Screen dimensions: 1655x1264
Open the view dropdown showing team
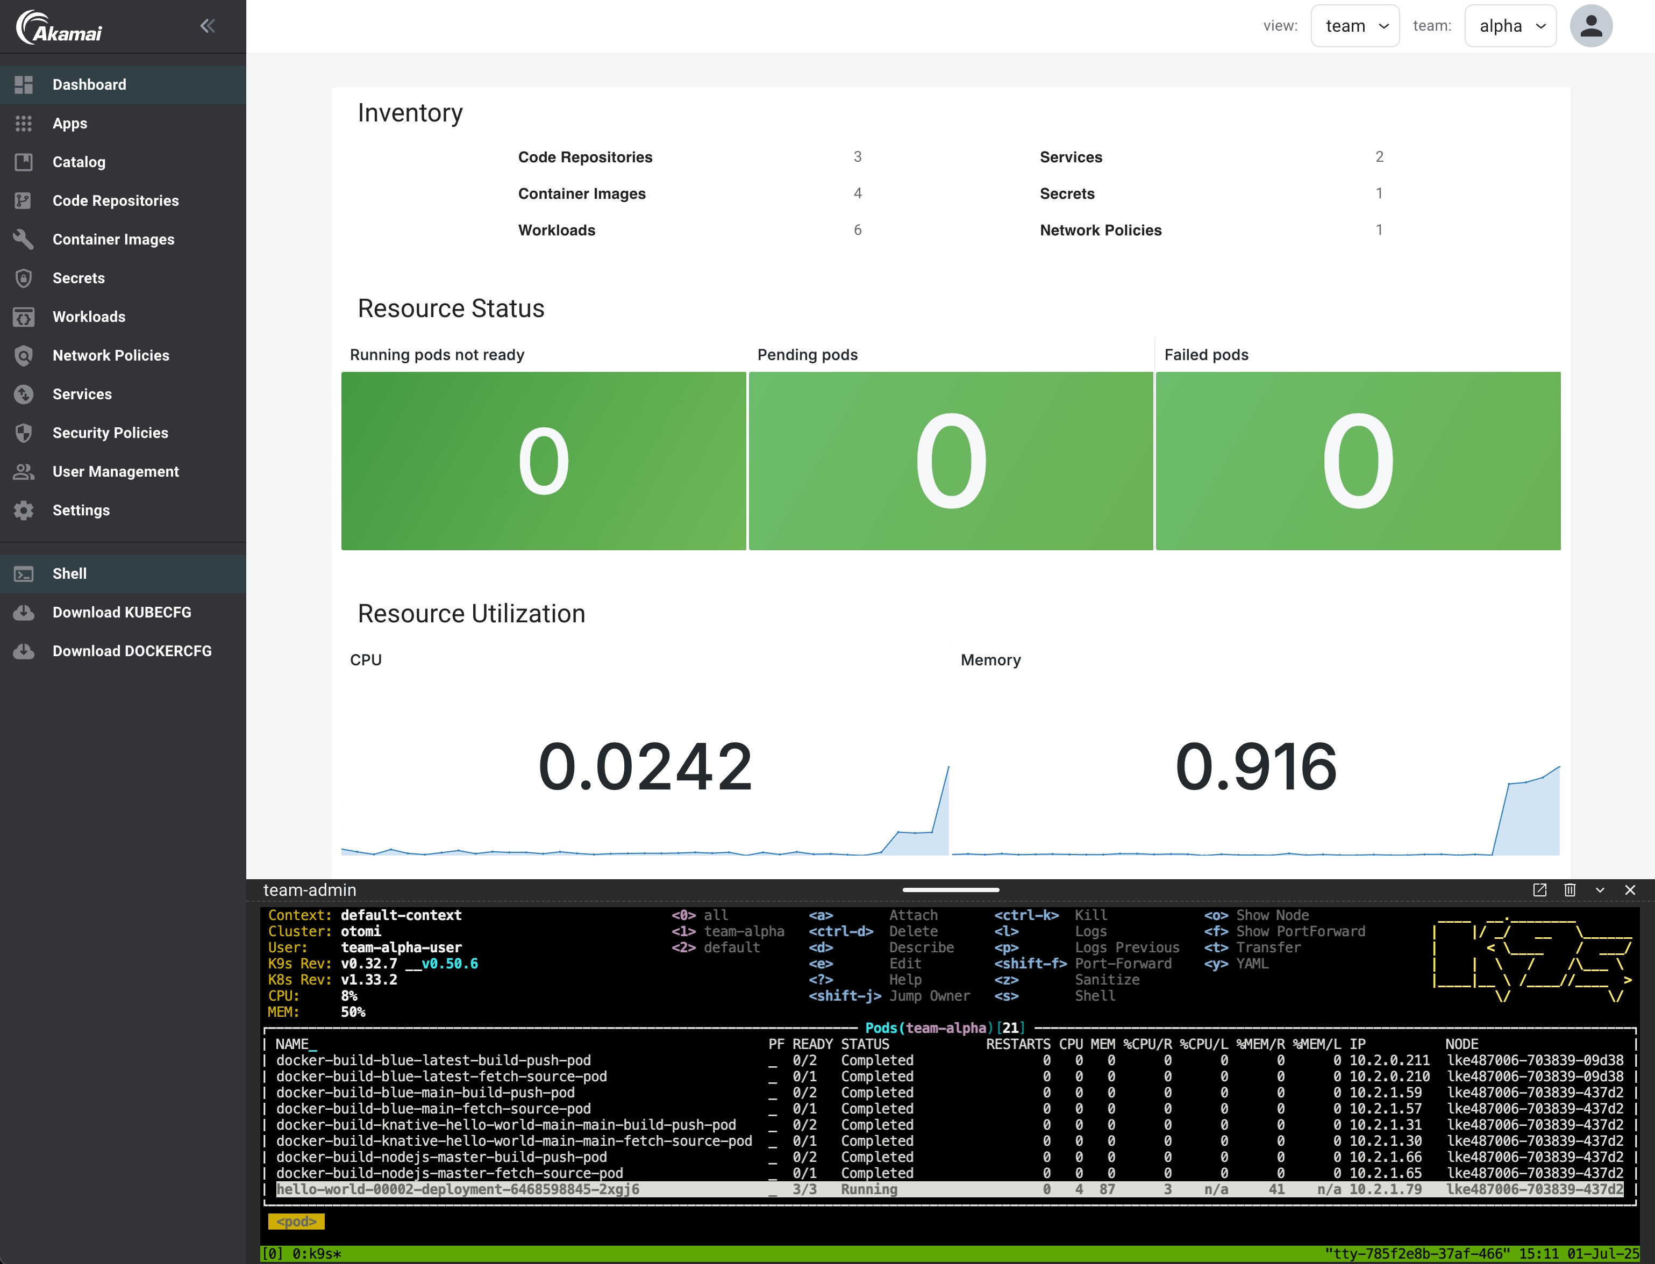[1355, 25]
